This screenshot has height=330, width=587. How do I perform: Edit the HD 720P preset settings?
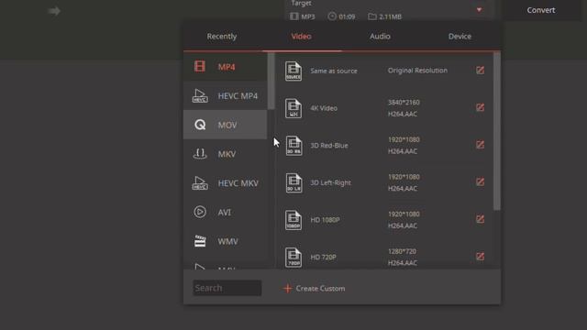(x=480, y=257)
